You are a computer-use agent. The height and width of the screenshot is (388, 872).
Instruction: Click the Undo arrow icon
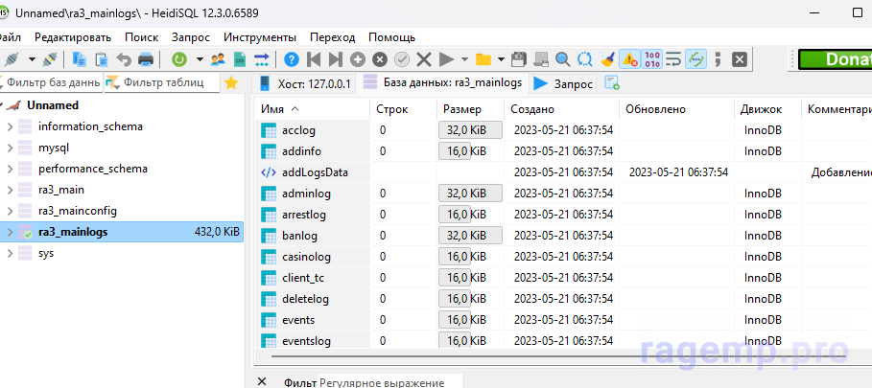[x=124, y=58]
